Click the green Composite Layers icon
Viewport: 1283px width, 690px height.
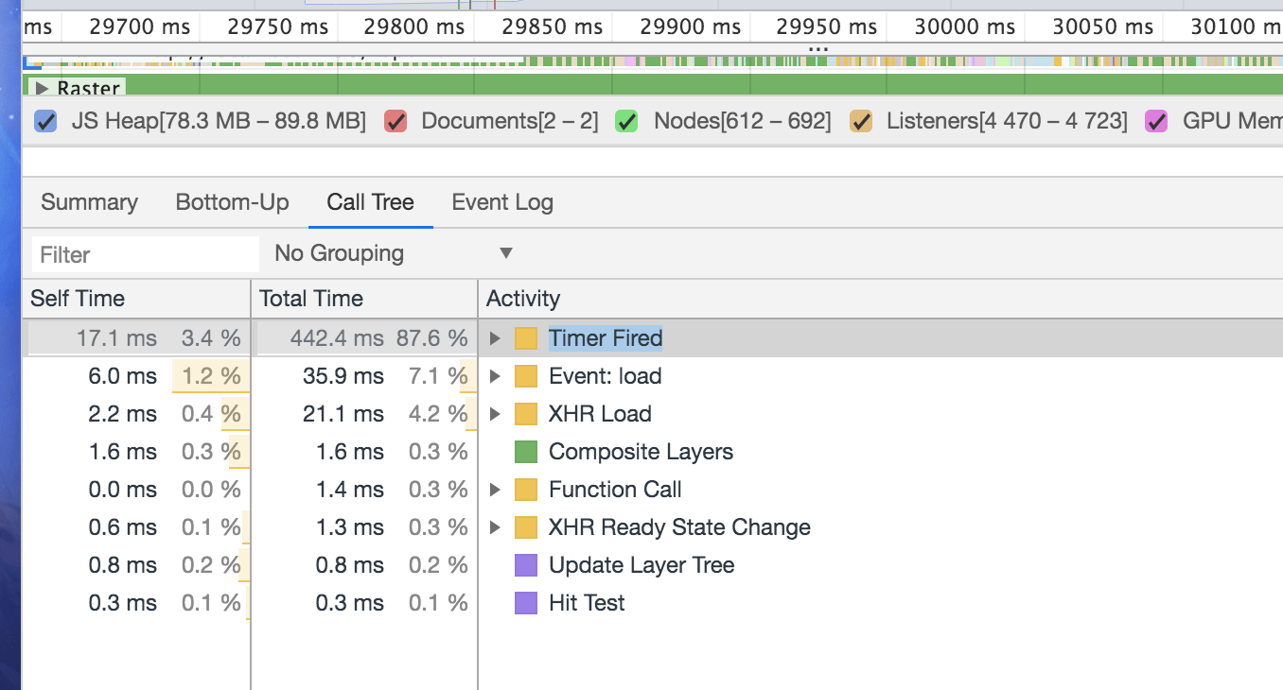tap(526, 452)
